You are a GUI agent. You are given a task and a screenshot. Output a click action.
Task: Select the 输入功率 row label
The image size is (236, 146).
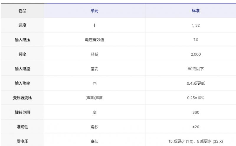(x=22, y=83)
